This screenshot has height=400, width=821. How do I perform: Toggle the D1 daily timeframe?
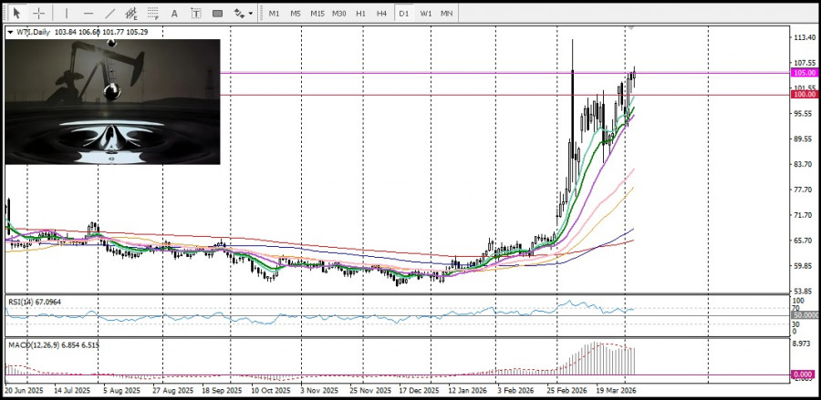coord(403,14)
